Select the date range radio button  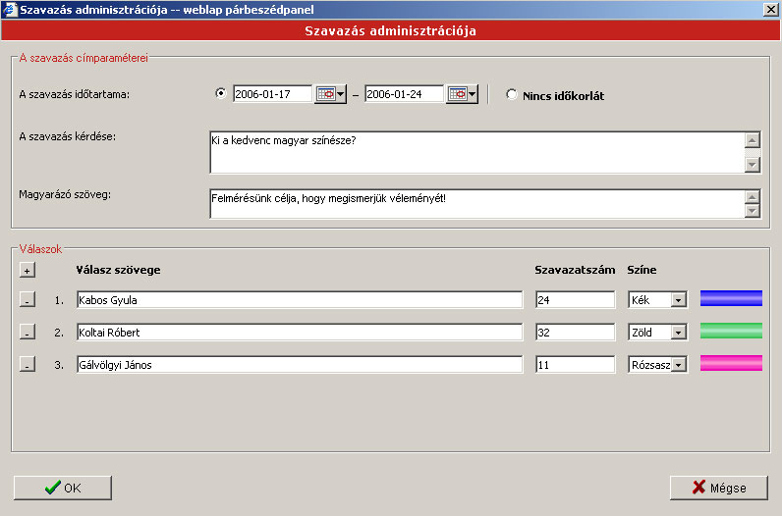click(x=220, y=94)
